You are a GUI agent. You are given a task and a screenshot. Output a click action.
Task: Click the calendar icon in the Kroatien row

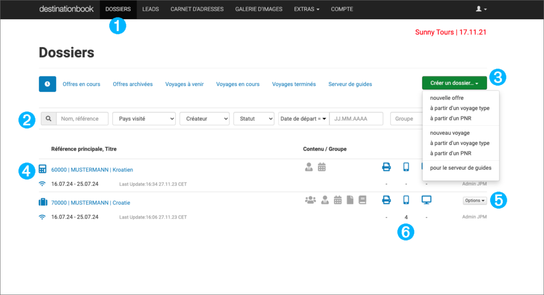point(321,167)
